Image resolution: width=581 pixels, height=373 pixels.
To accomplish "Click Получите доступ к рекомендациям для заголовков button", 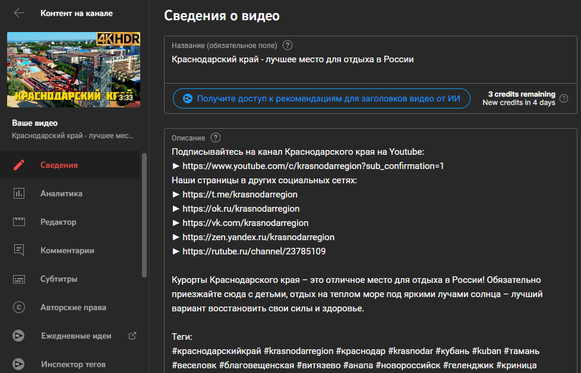I will [x=321, y=98].
